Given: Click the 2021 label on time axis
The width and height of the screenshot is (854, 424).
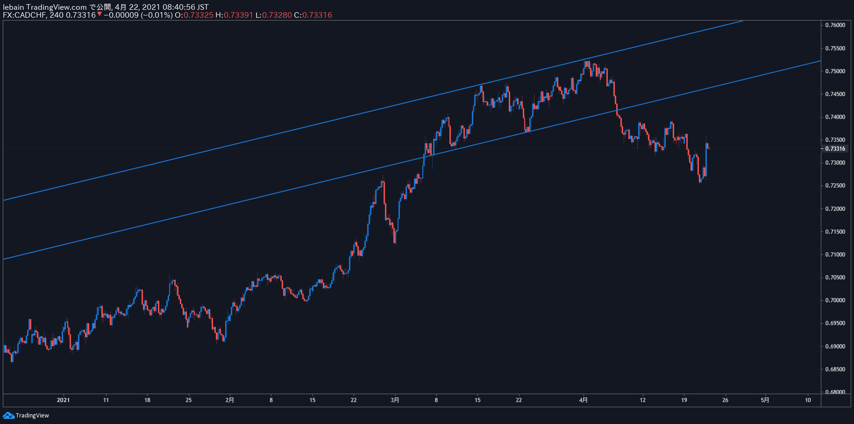Looking at the screenshot, I should [x=63, y=400].
